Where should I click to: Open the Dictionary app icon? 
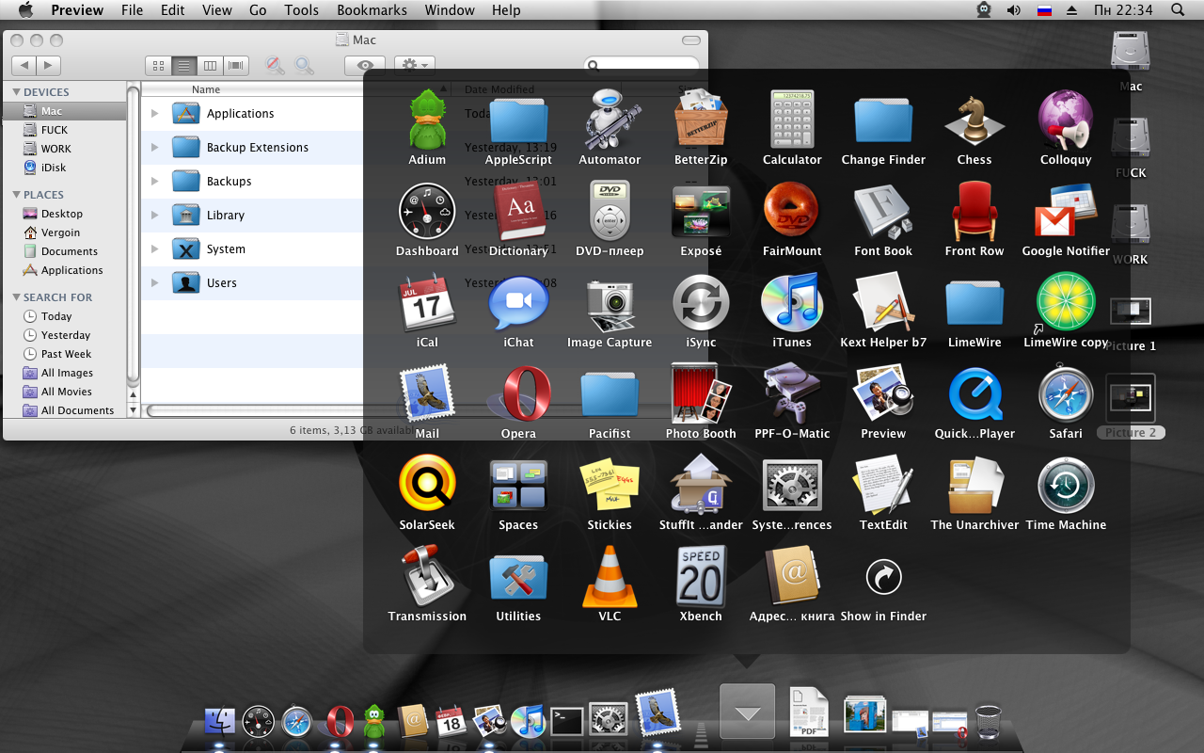518,212
